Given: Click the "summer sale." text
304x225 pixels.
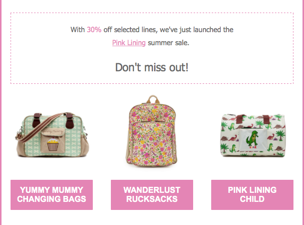Looking at the screenshot, I should (169, 43).
